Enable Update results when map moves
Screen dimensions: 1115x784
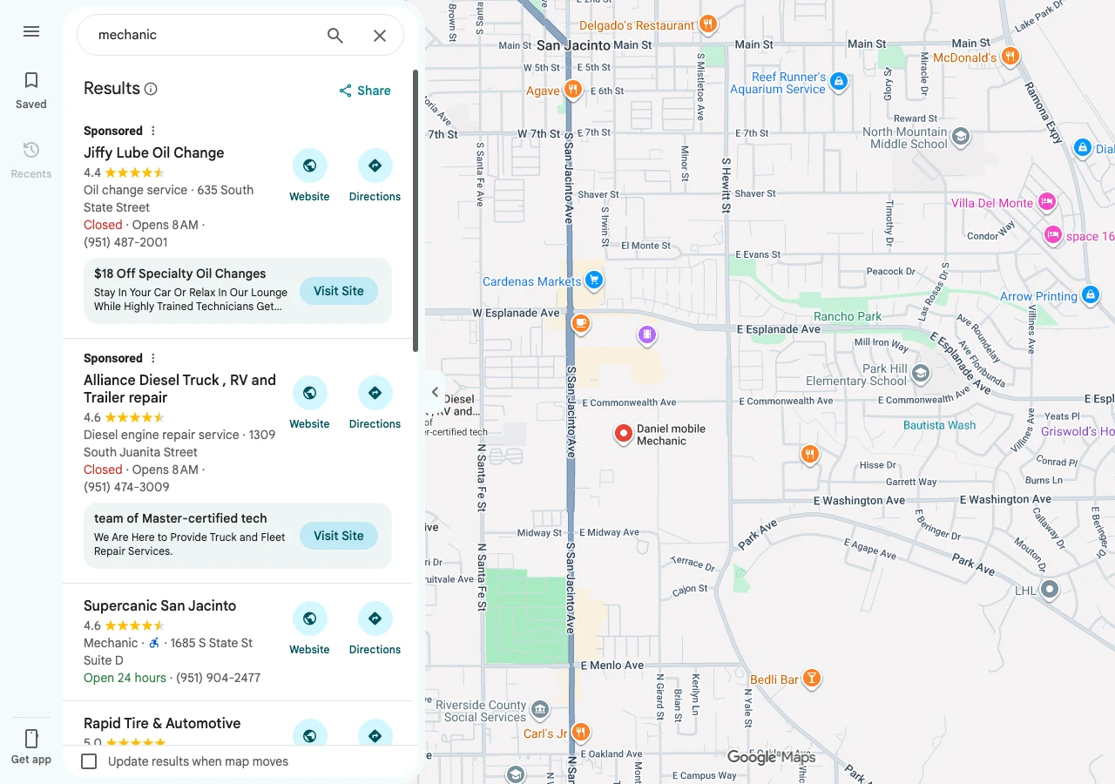89,761
